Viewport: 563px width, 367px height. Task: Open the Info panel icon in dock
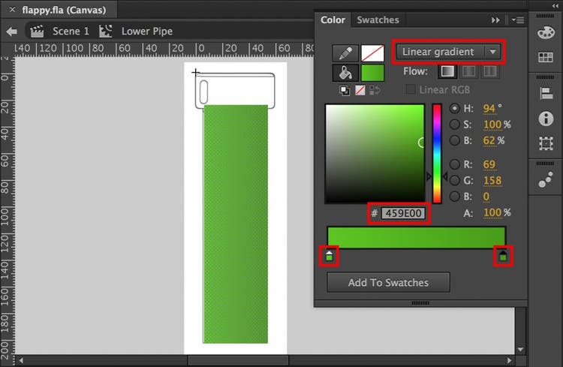546,119
